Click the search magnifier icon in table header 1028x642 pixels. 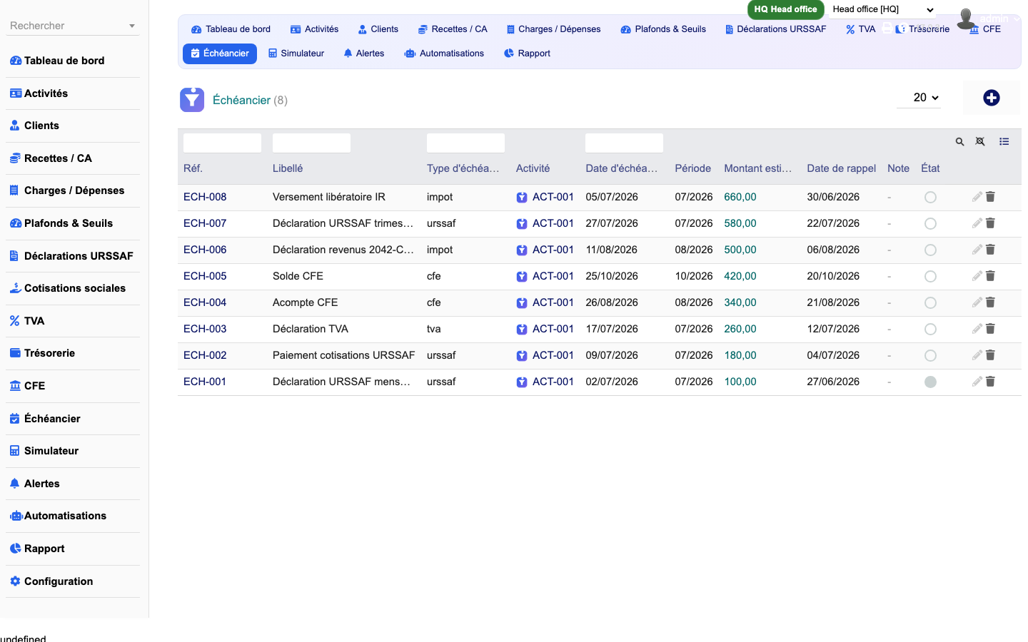959,142
